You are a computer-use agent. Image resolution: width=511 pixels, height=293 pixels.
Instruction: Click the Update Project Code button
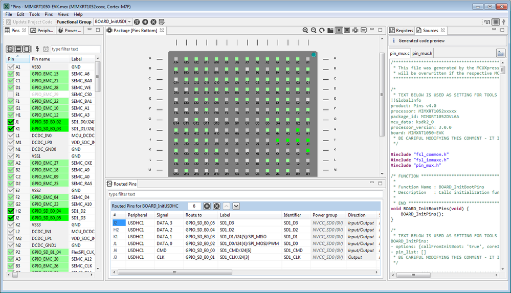[x=29, y=22]
